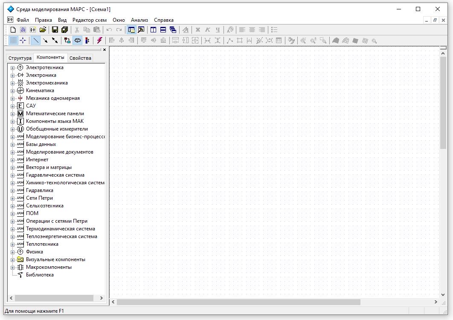Expand the Сети Петри tree node
This screenshot has width=453, height=320.
tap(12, 198)
